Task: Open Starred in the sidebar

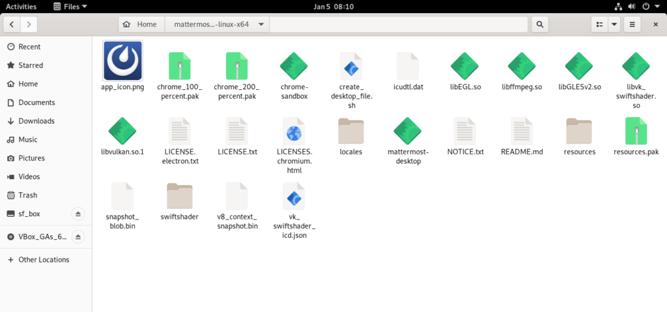Action: [x=46, y=65]
